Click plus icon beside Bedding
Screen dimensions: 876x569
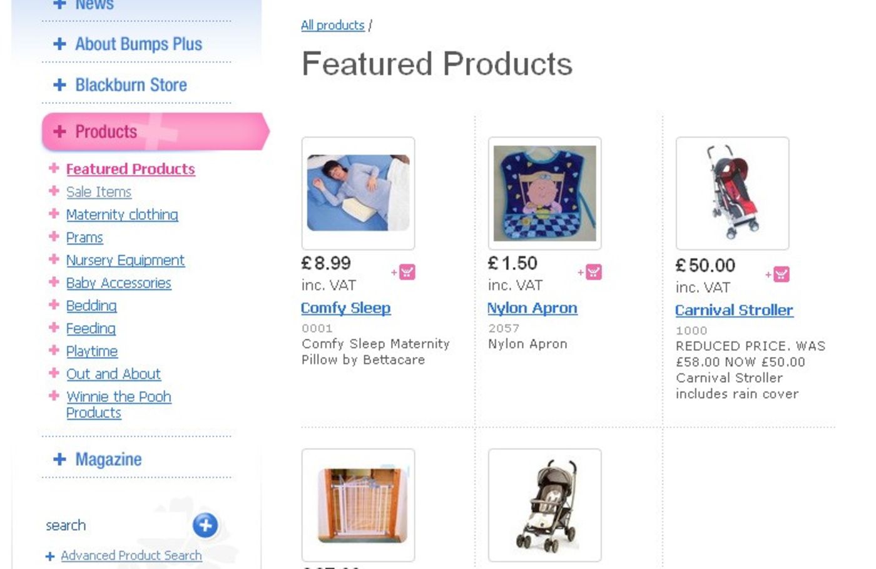pos(54,305)
